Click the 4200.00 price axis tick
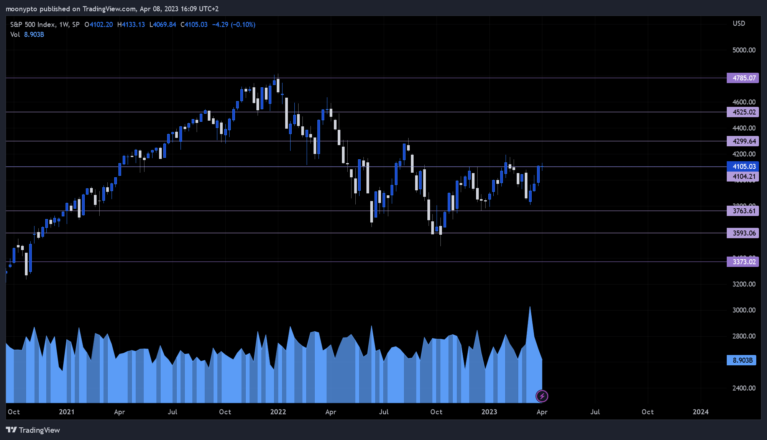767x440 pixels. pyautogui.click(x=744, y=154)
